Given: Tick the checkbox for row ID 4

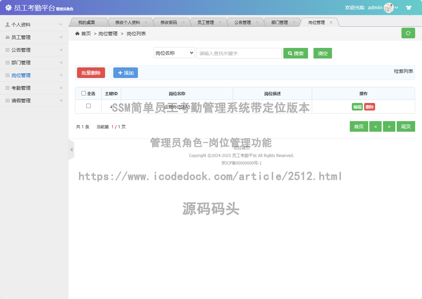Looking at the screenshot, I should pos(88,106).
